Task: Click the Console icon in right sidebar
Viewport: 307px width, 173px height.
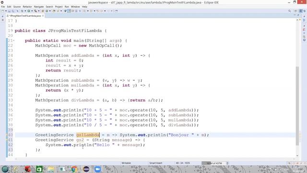Action: (x=304, y=40)
